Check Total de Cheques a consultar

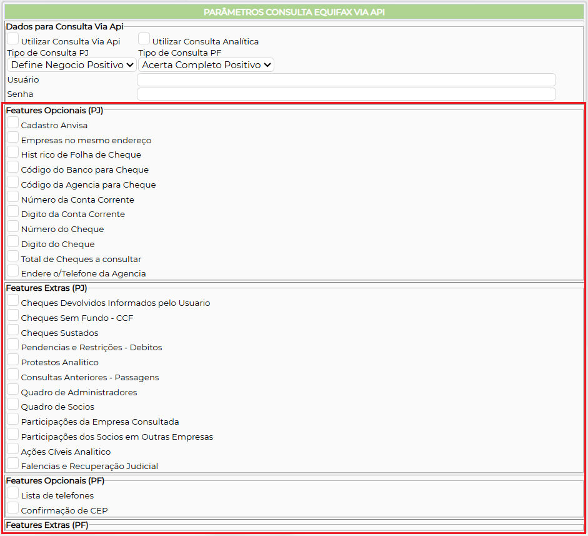coord(12,256)
